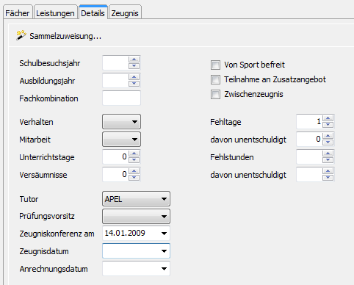Enable Von Sport befreit checkbox
This screenshot has height=285, width=354.
point(215,65)
